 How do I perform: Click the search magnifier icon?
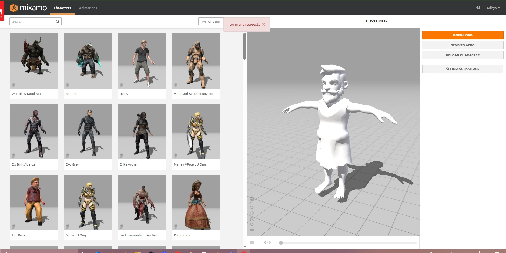[57, 22]
